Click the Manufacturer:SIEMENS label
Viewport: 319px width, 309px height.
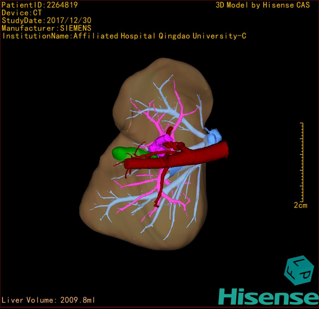(x=46, y=28)
